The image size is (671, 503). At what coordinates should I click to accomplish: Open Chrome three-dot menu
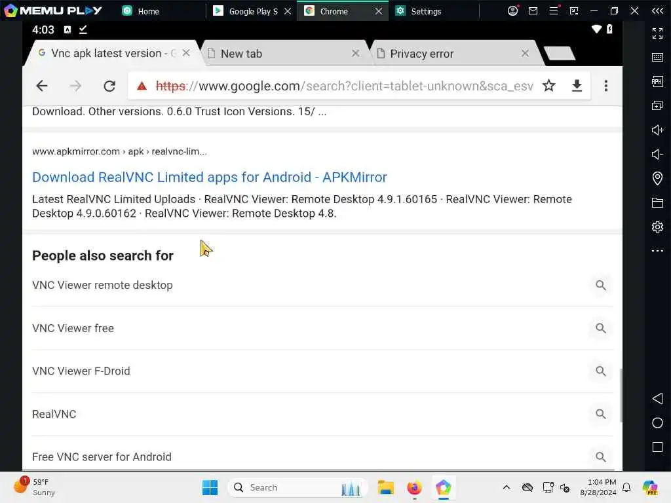(606, 86)
